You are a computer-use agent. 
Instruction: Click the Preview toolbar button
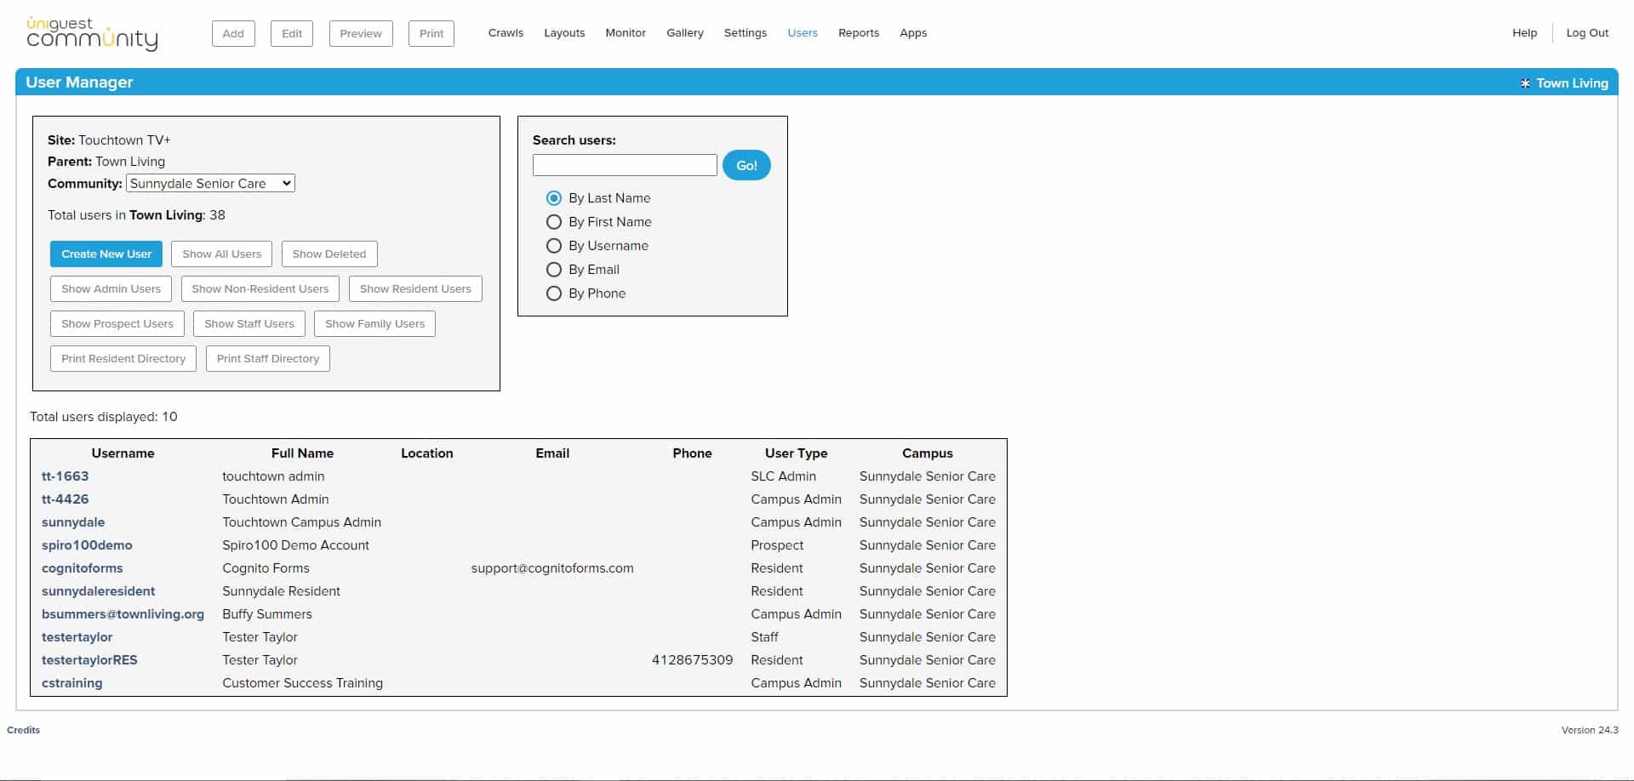coord(361,33)
